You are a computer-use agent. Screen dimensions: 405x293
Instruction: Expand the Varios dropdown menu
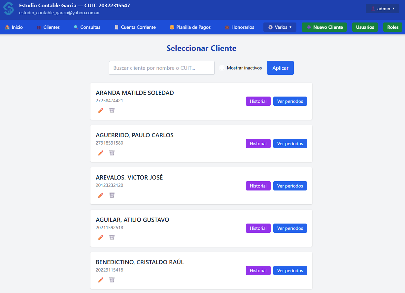[x=280, y=27]
